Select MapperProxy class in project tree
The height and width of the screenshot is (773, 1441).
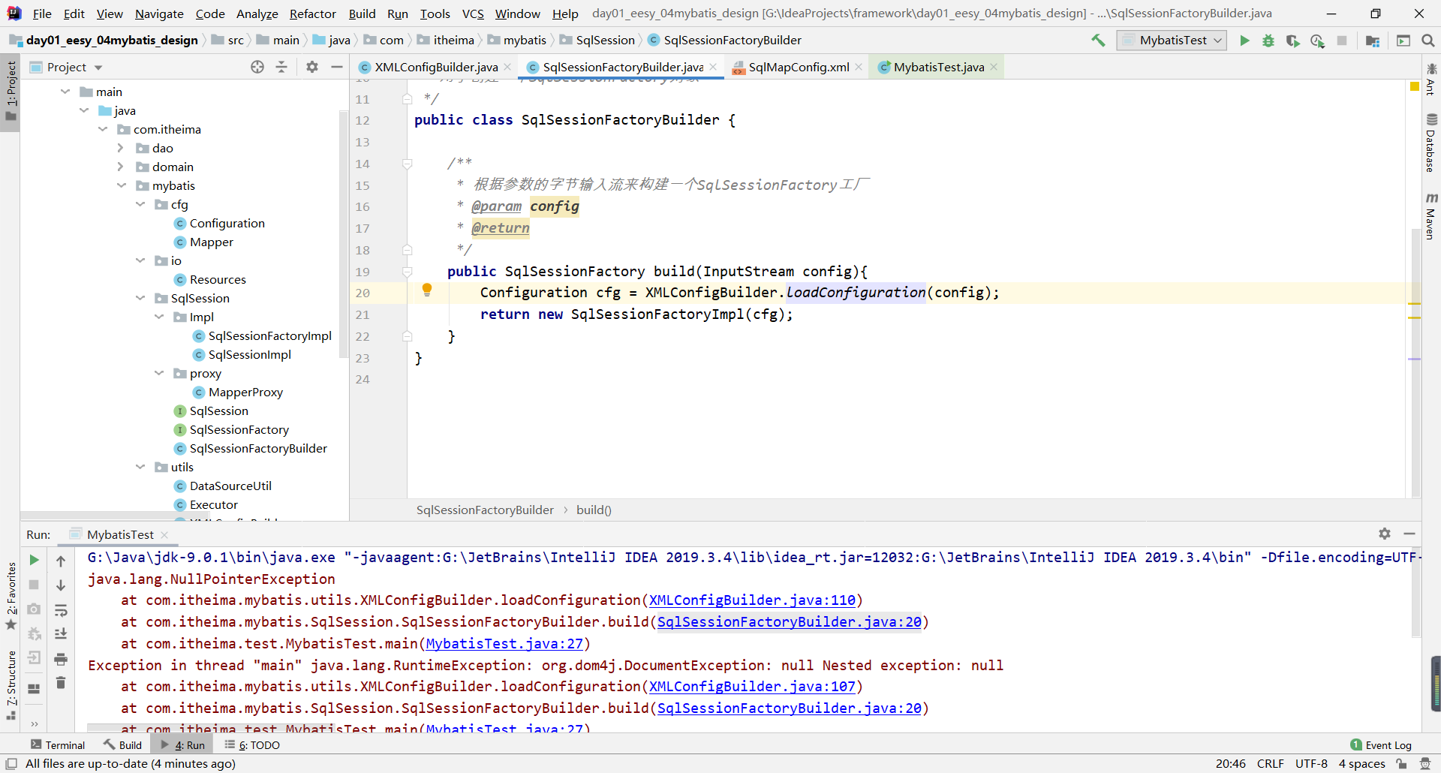245,392
